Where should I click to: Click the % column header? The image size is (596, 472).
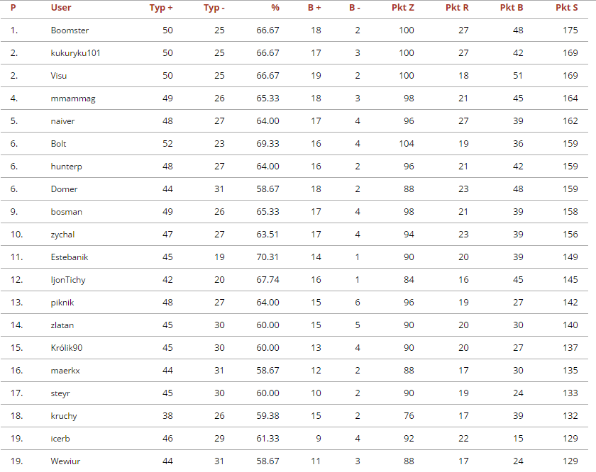coord(275,8)
